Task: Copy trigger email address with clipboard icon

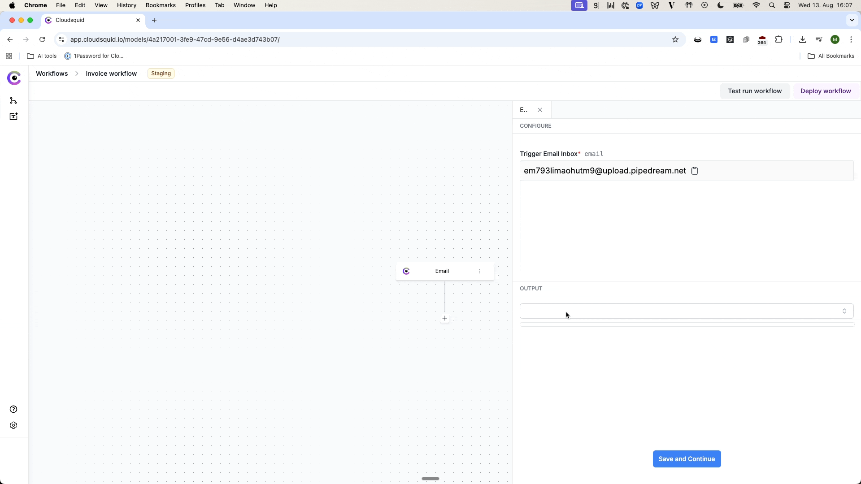Action: [695, 171]
